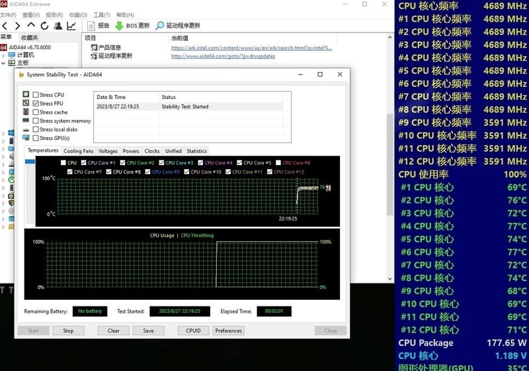Click the green BIOS update arrow
Viewport: 529px width, 371px height.
(119, 26)
